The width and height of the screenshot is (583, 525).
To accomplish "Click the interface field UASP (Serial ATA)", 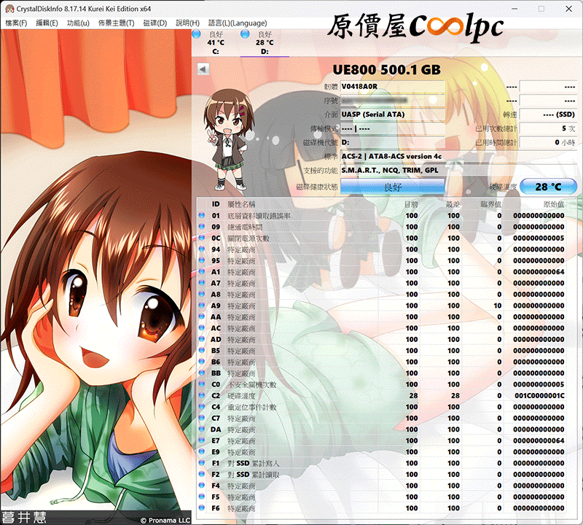I will 393,114.
